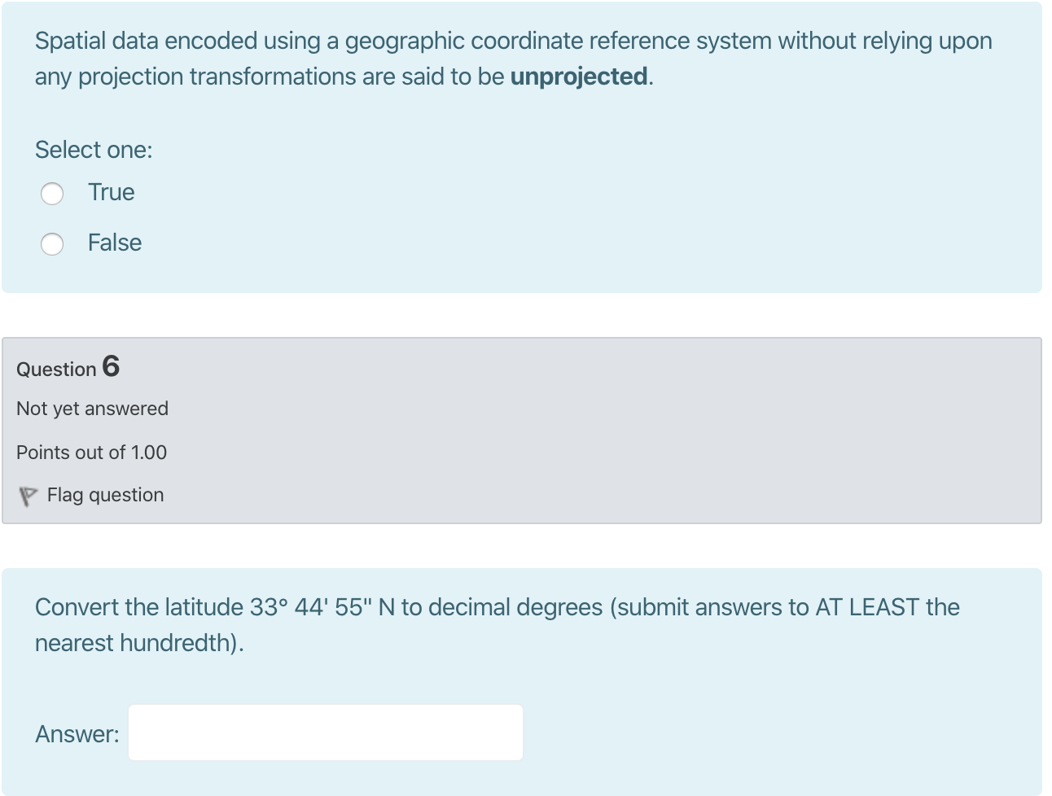Click the bold word unprojected

[578, 77]
